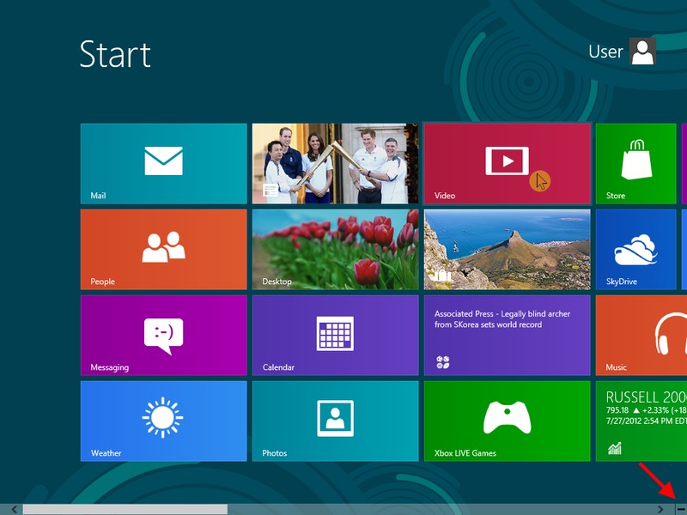Open the Store tile
The height and width of the screenshot is (515, 687).
coord(636,163)
